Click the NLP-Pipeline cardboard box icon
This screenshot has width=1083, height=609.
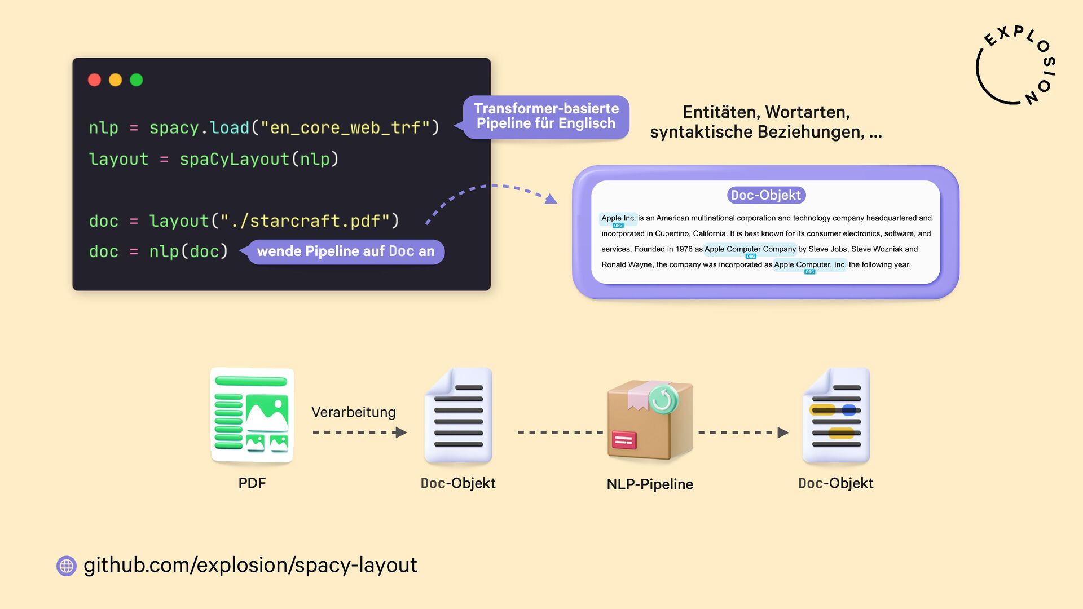coord(650,418)
